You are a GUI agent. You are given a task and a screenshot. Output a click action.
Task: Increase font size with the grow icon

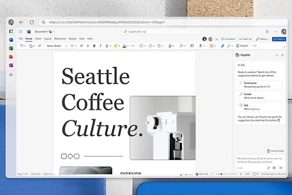click(x=82, y=45)
